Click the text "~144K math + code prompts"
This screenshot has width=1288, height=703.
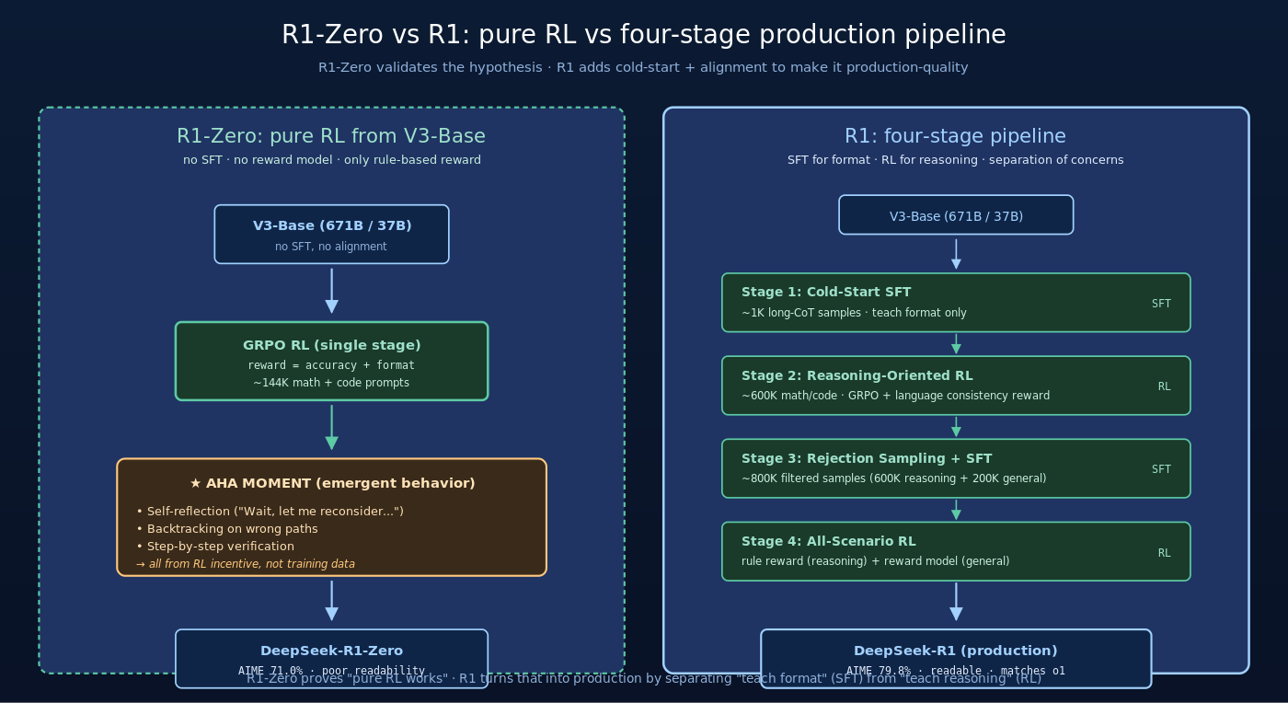point(331,383)
